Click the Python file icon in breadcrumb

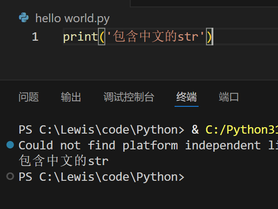(x=24, y=18)
